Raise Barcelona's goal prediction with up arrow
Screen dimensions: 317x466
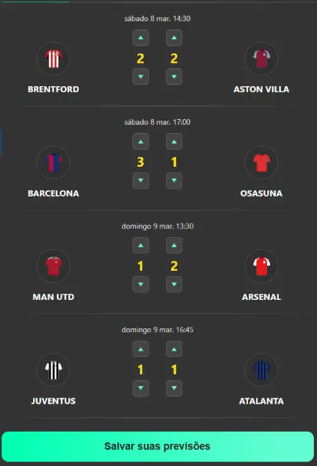click(141, 142)
